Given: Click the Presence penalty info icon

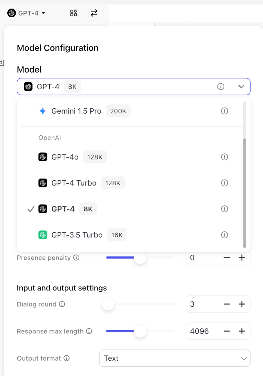Looking at the screenshot, I should click(x=76, y=258).
